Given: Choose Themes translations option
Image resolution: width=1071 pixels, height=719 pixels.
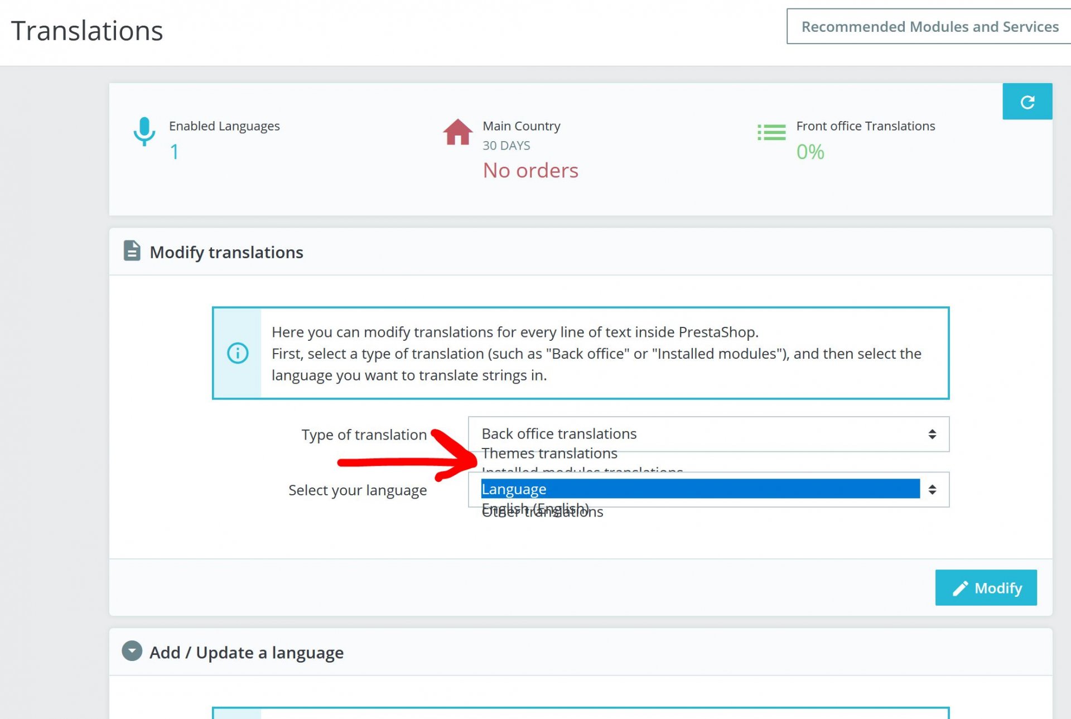Looking at the screenshot, I should (549, 453).
